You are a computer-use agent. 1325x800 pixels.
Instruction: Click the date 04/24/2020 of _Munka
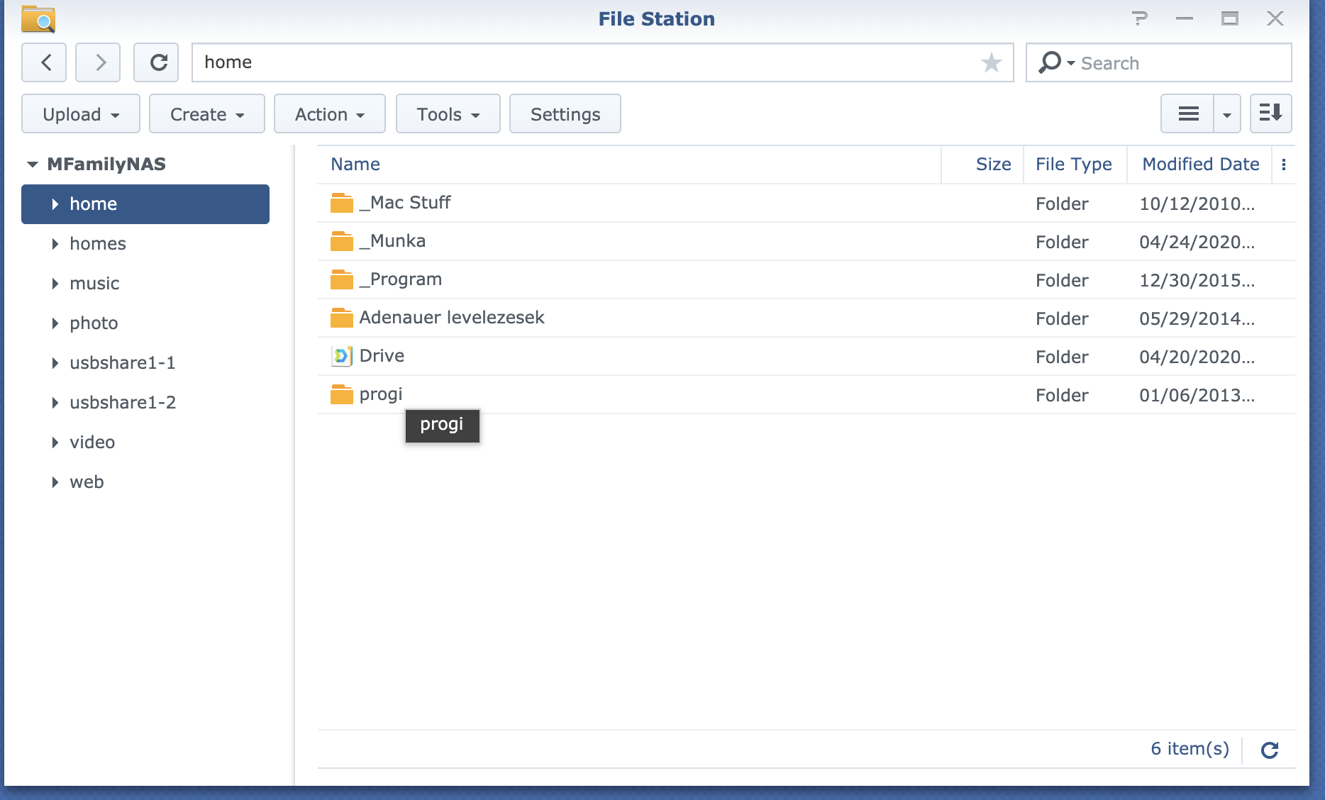1197,242
